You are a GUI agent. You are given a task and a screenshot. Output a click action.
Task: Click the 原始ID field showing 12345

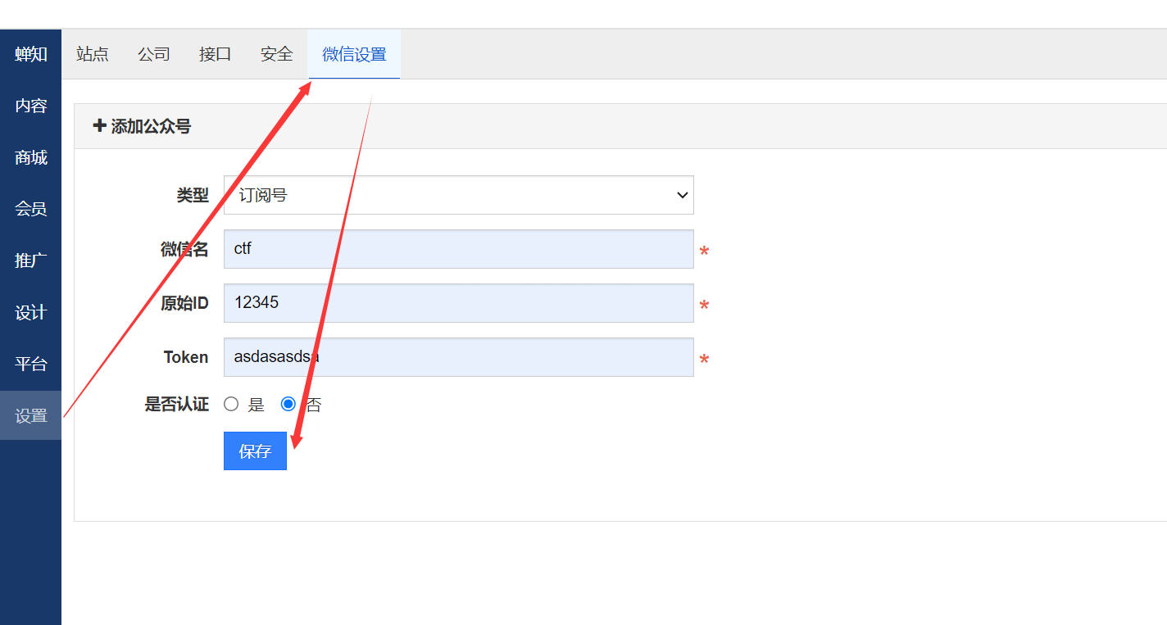458,303
